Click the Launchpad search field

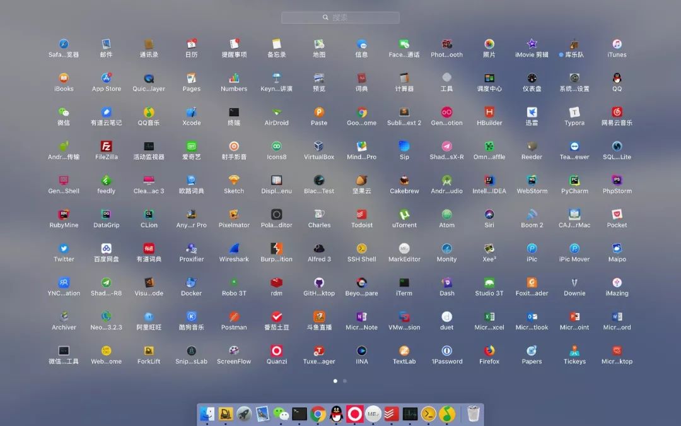(340, 18)
